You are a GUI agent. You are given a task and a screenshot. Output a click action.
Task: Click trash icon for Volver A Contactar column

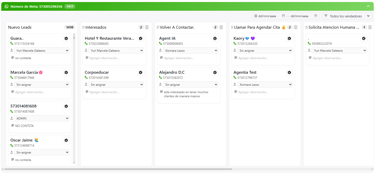[x=221, y=27]
